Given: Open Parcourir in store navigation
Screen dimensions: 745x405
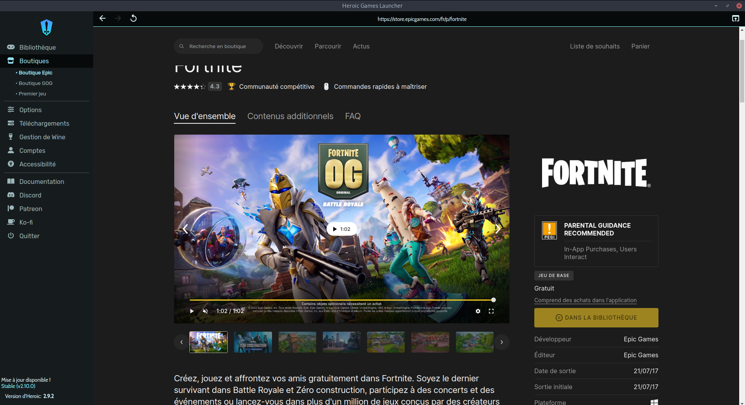Looking at the screenshot, I should [328, 46].
